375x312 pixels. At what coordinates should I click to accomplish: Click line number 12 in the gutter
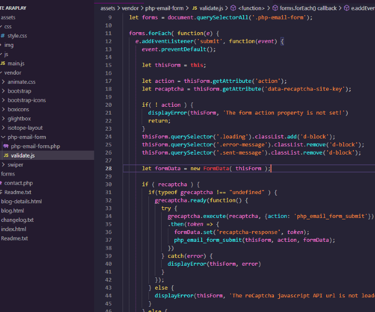[x=108, y=41]
